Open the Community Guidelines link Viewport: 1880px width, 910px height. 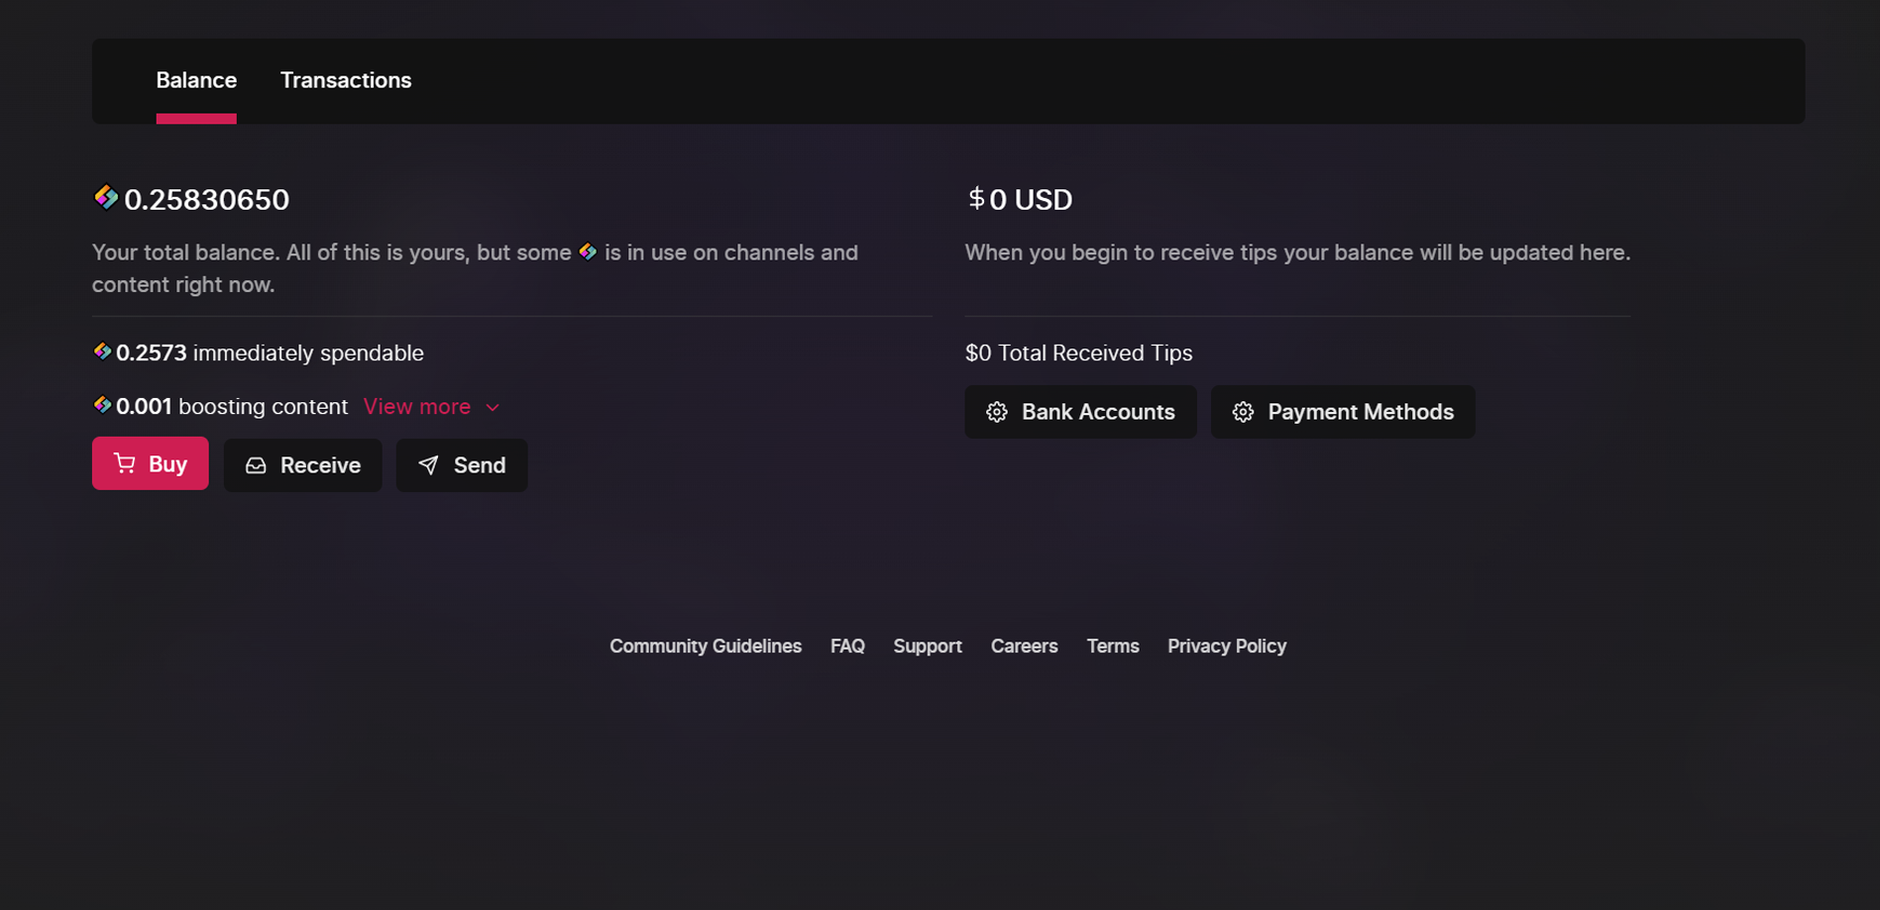pyautogui.click(x=706, y=647)
